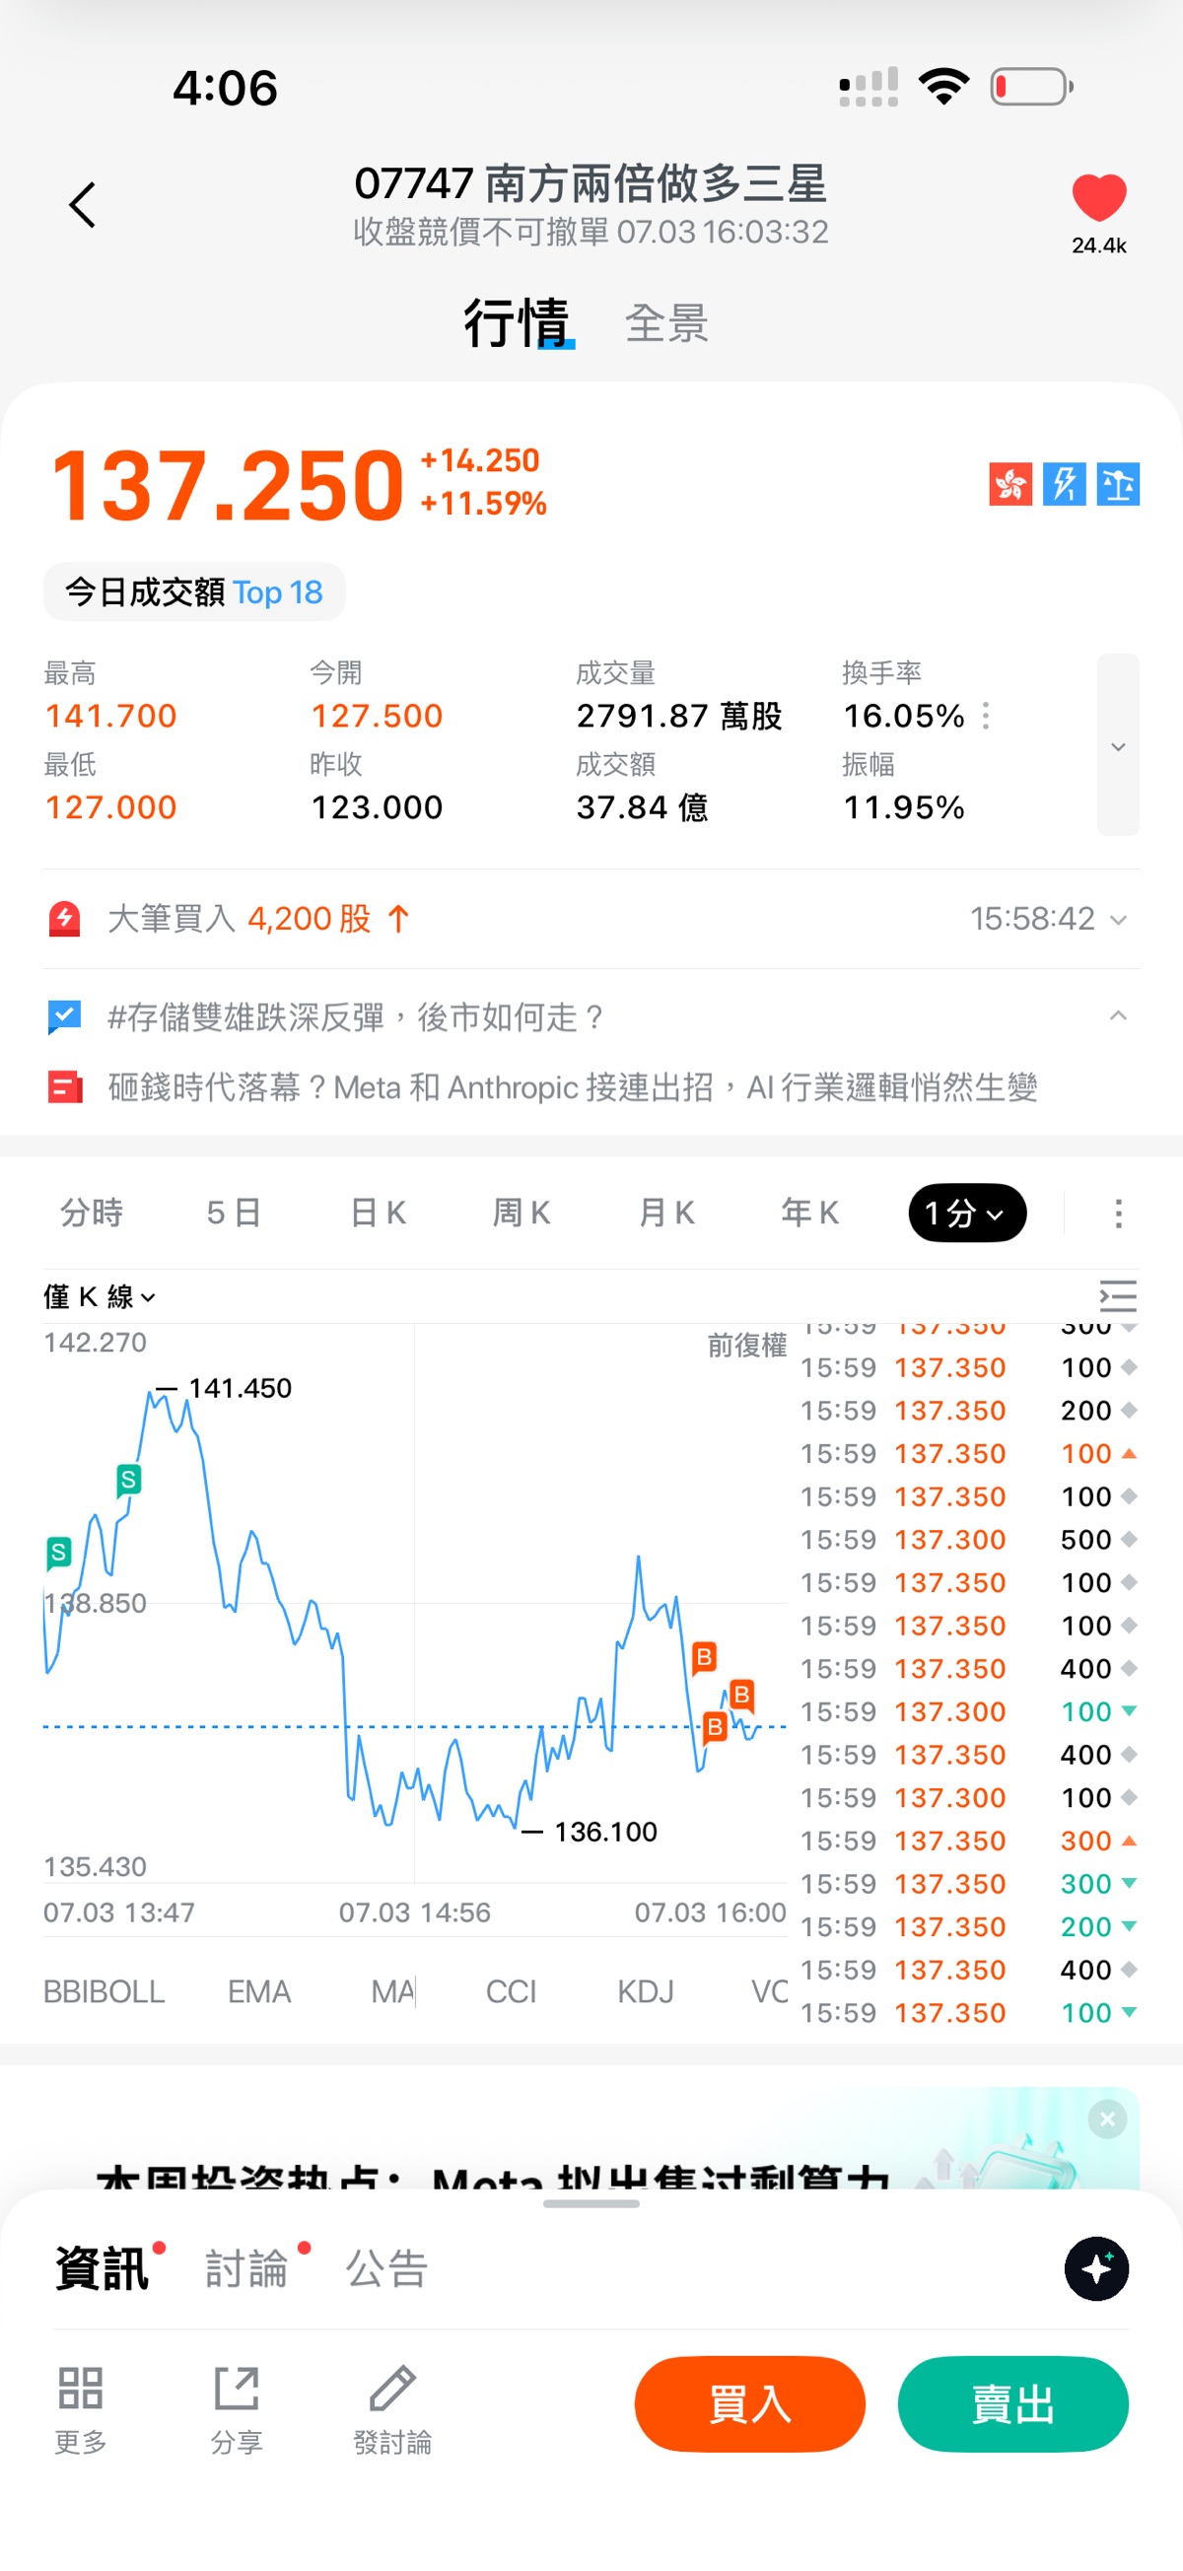Open the 僅 K 線 dropdown

click(99, 1296)
